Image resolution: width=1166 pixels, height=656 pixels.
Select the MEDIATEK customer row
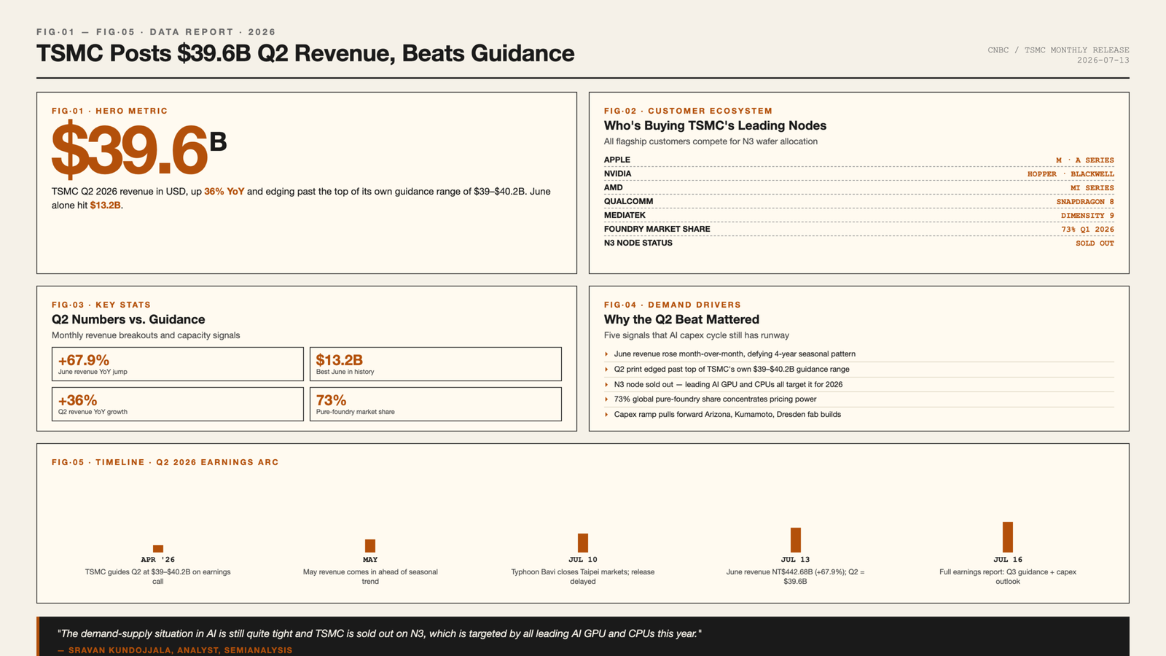[858, 215]
